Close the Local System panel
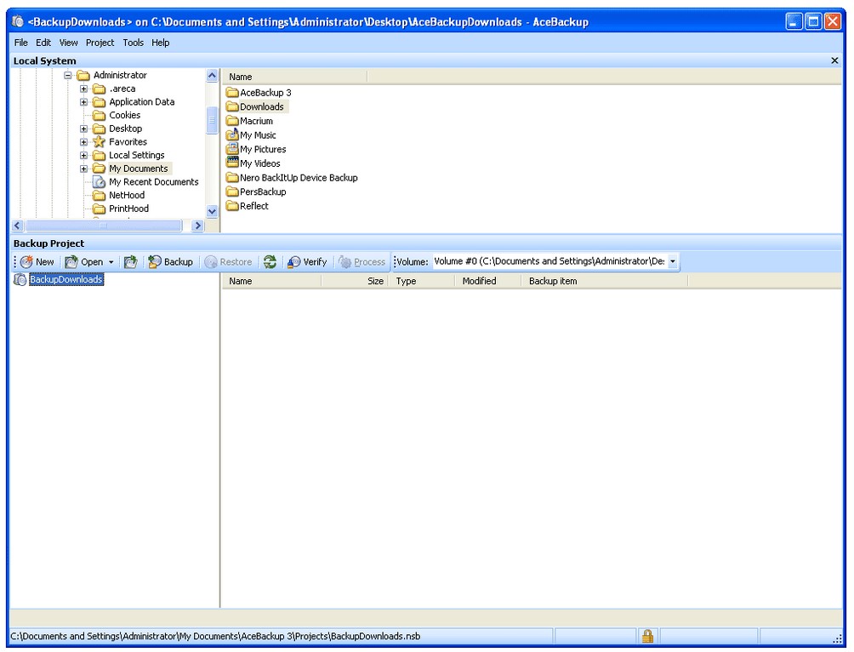Image resolution: width=854 pixels, height=652 pixels. [x=834, y=60]
